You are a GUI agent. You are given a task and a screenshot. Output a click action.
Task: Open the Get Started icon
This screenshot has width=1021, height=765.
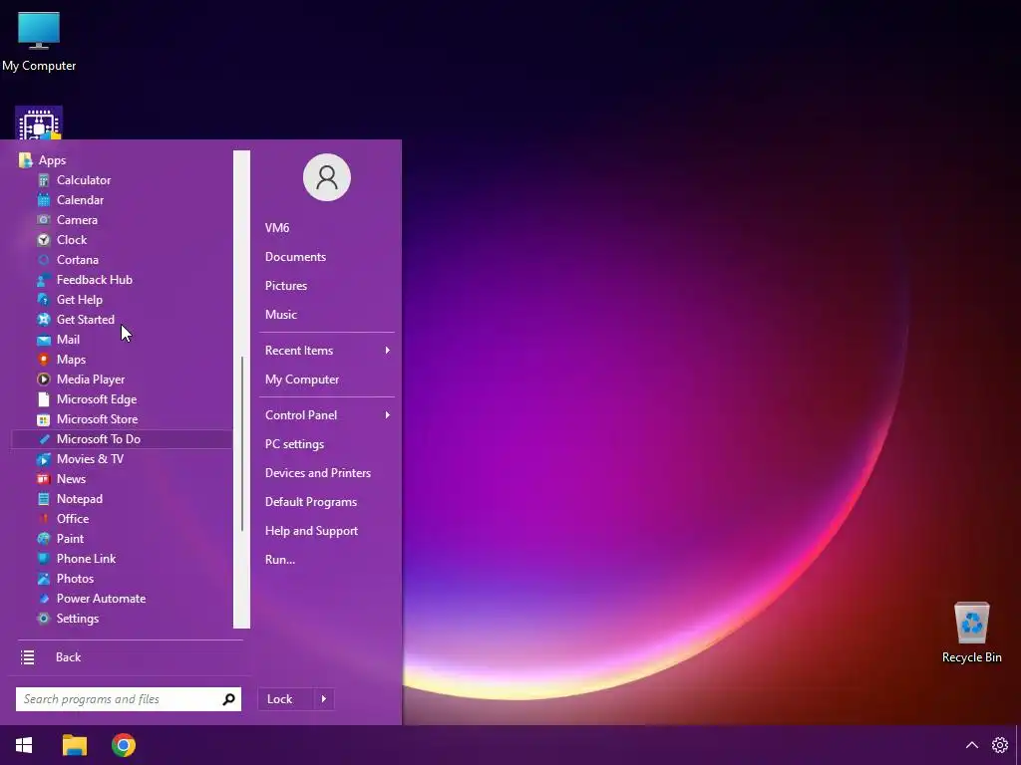(44, 320)
